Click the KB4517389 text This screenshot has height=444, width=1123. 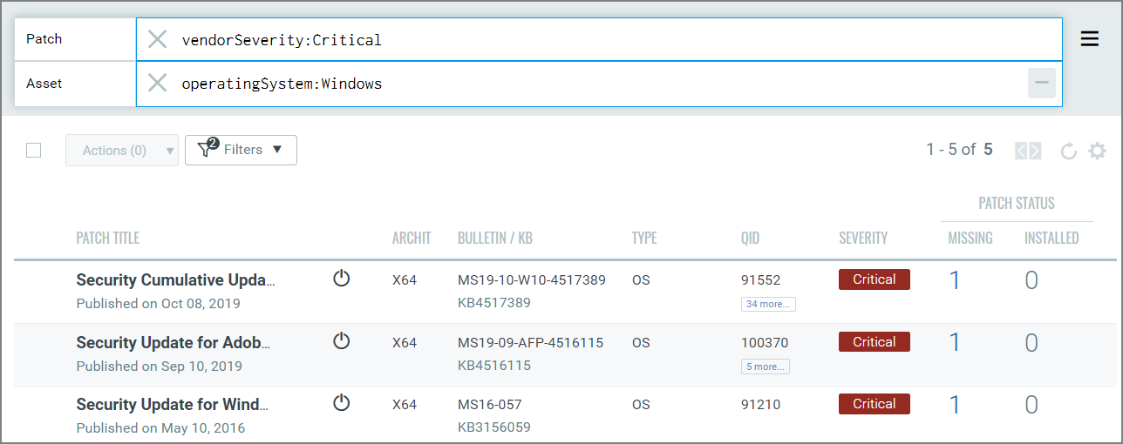(x=494, y=303)
